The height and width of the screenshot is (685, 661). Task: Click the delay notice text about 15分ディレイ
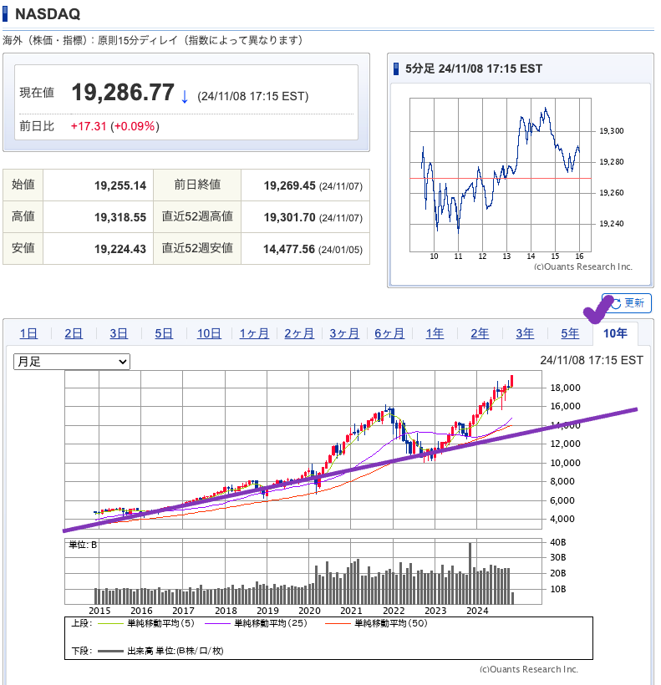[x=153, y=40]
